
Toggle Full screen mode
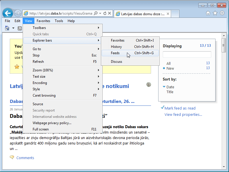(63, 129)
